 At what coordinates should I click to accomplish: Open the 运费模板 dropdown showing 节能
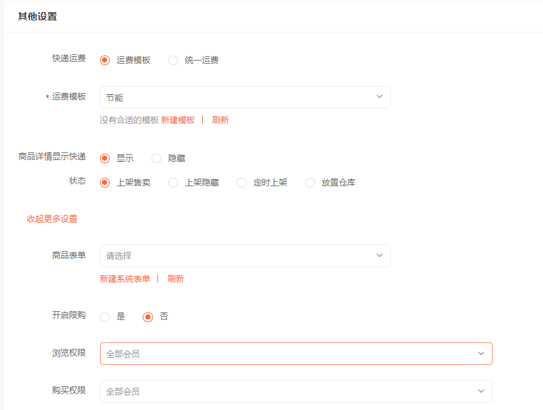245,98
